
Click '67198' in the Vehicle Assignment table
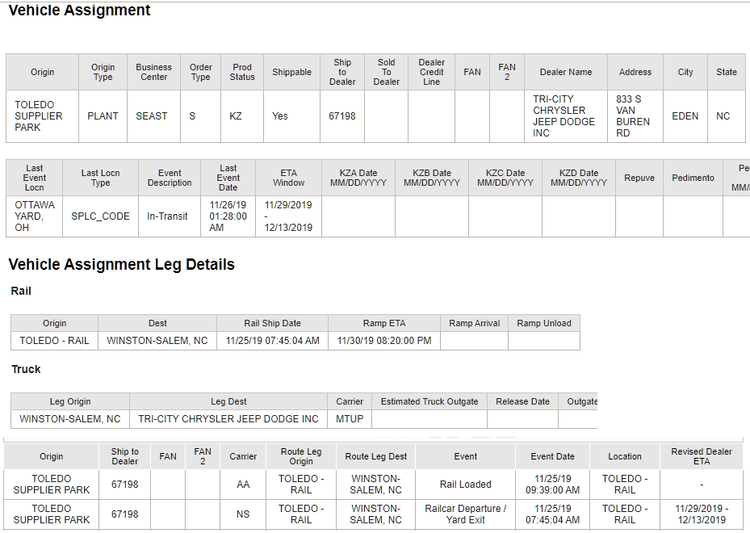[x=342, y=115]
